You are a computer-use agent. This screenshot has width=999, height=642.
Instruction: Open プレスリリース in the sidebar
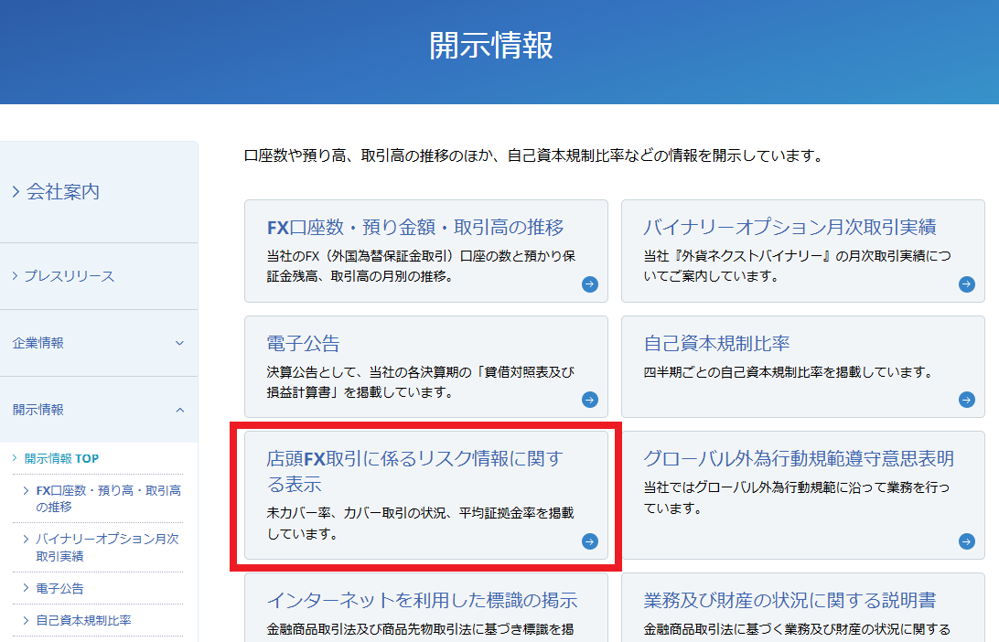[x=69, y=276]
